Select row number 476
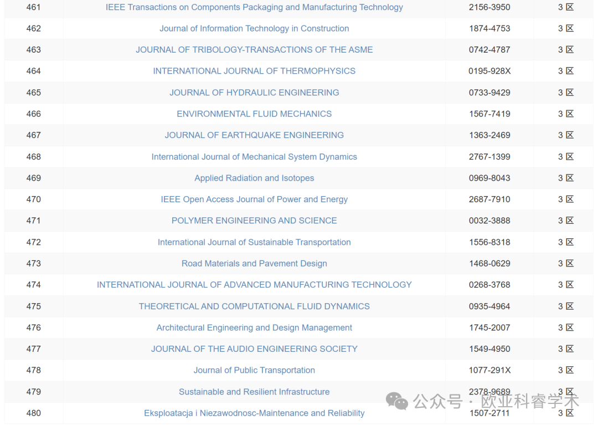This screenshot has width=598, height=425. 34,327
